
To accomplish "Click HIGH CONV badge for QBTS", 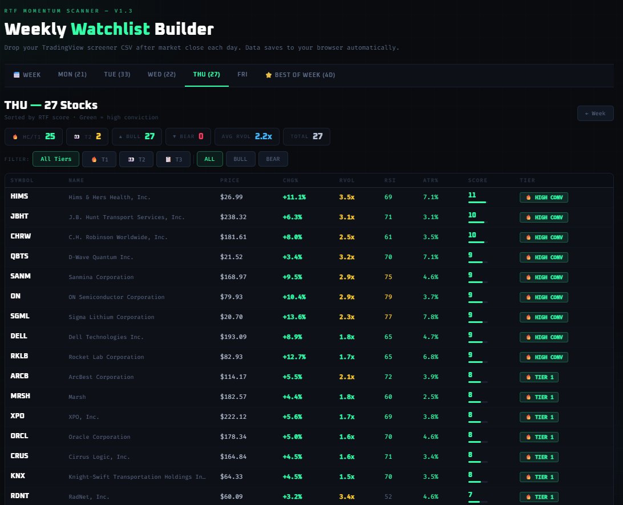I will click(x=544, y=257).
